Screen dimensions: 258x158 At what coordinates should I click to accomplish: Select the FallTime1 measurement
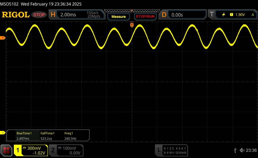[47, 133]
